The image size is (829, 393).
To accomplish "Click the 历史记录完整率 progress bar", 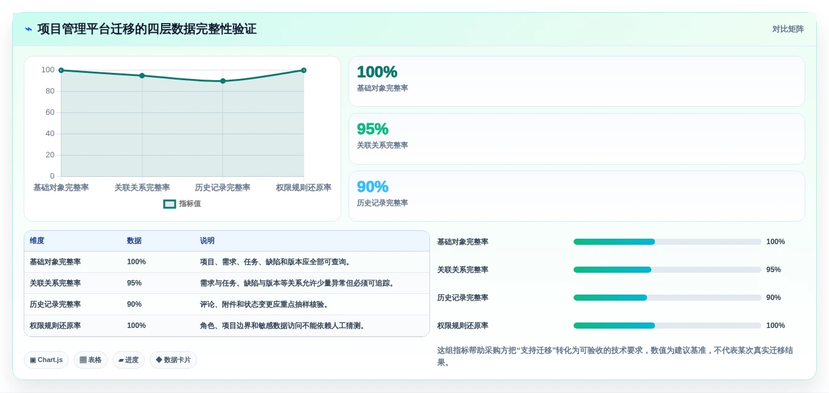I will 667,298.
